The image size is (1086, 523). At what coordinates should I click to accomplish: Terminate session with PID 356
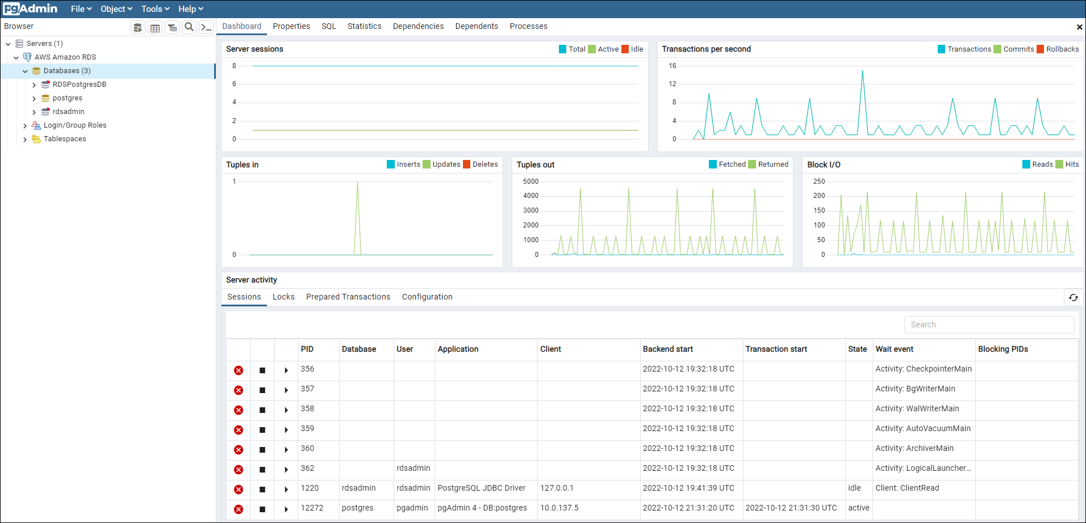point(239,370)
